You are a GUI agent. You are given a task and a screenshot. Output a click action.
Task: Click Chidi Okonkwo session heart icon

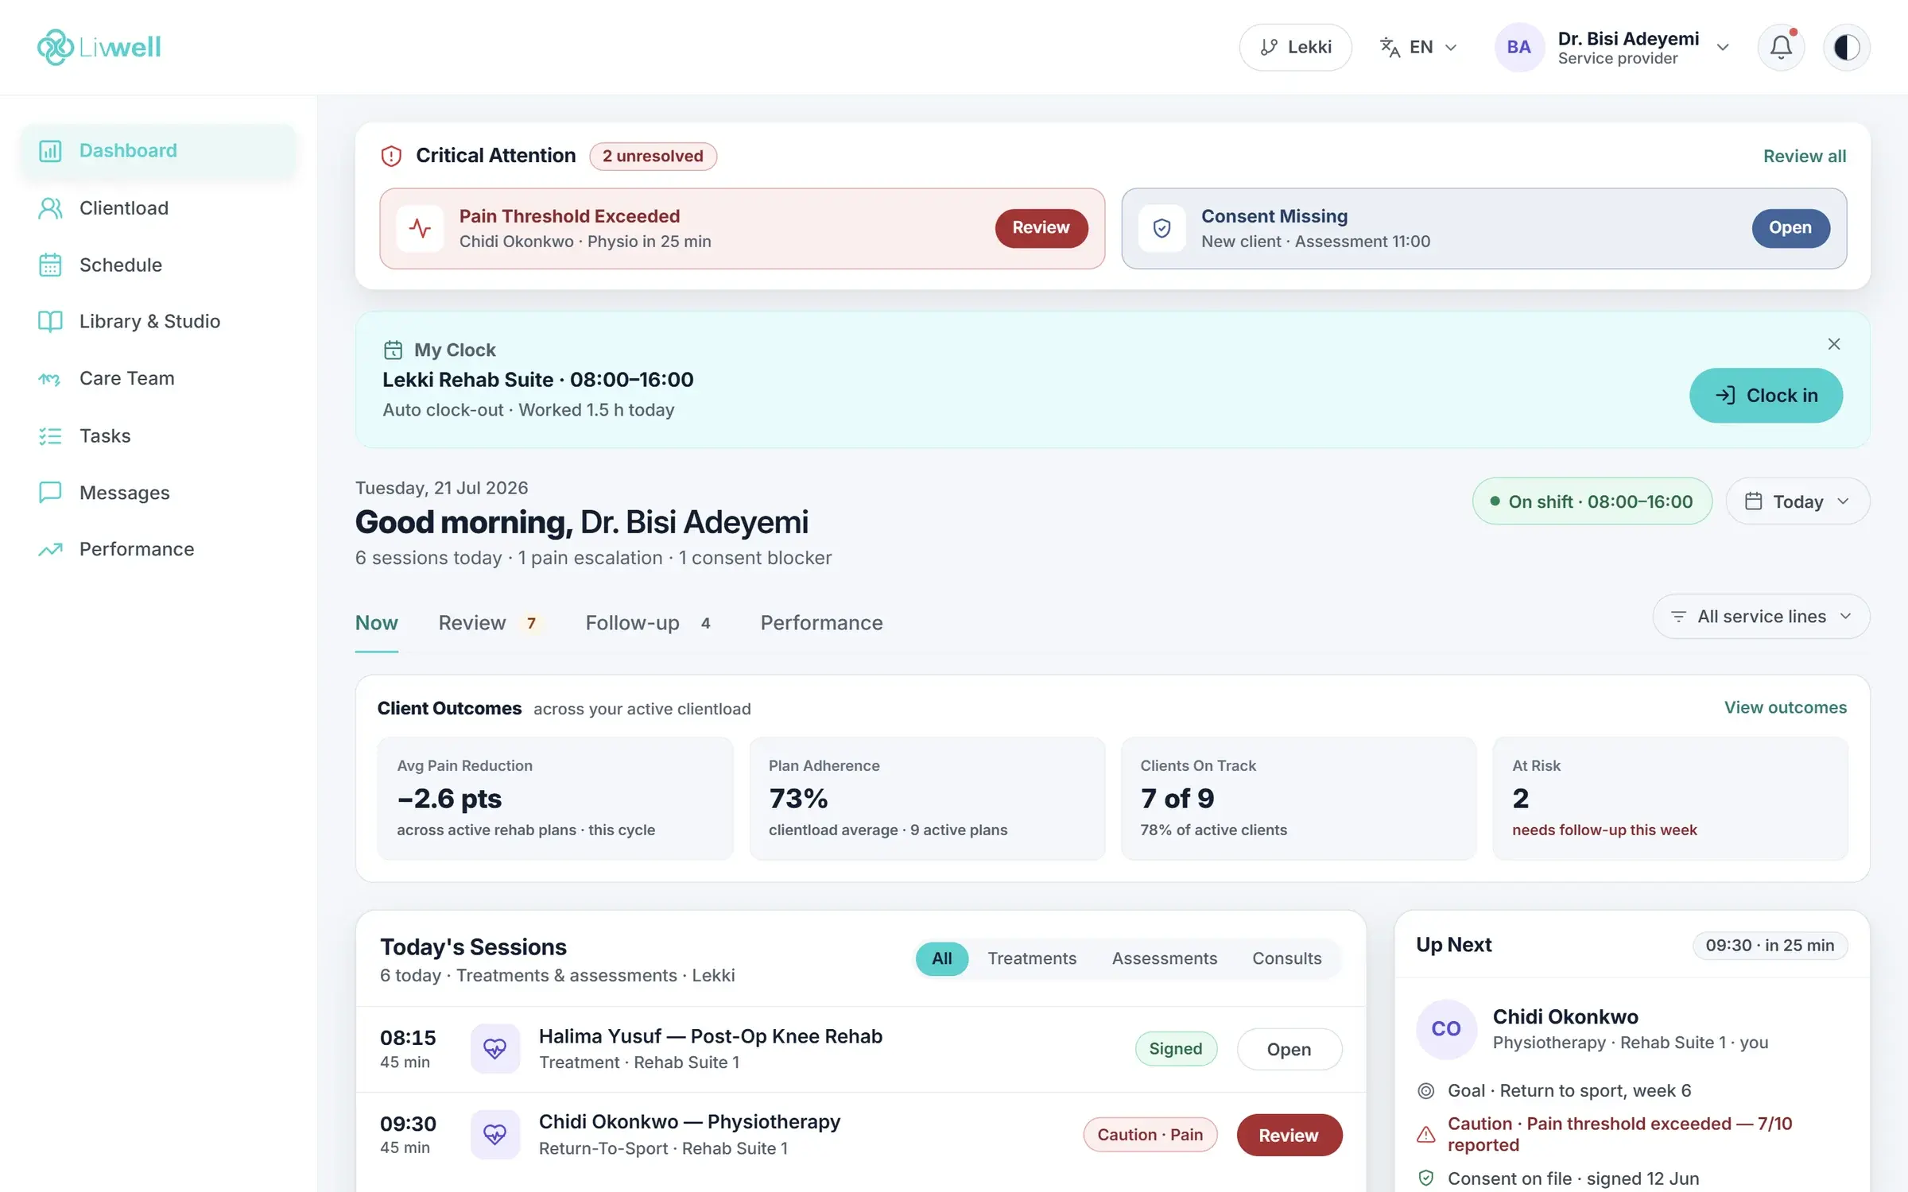coord(495,1135)
